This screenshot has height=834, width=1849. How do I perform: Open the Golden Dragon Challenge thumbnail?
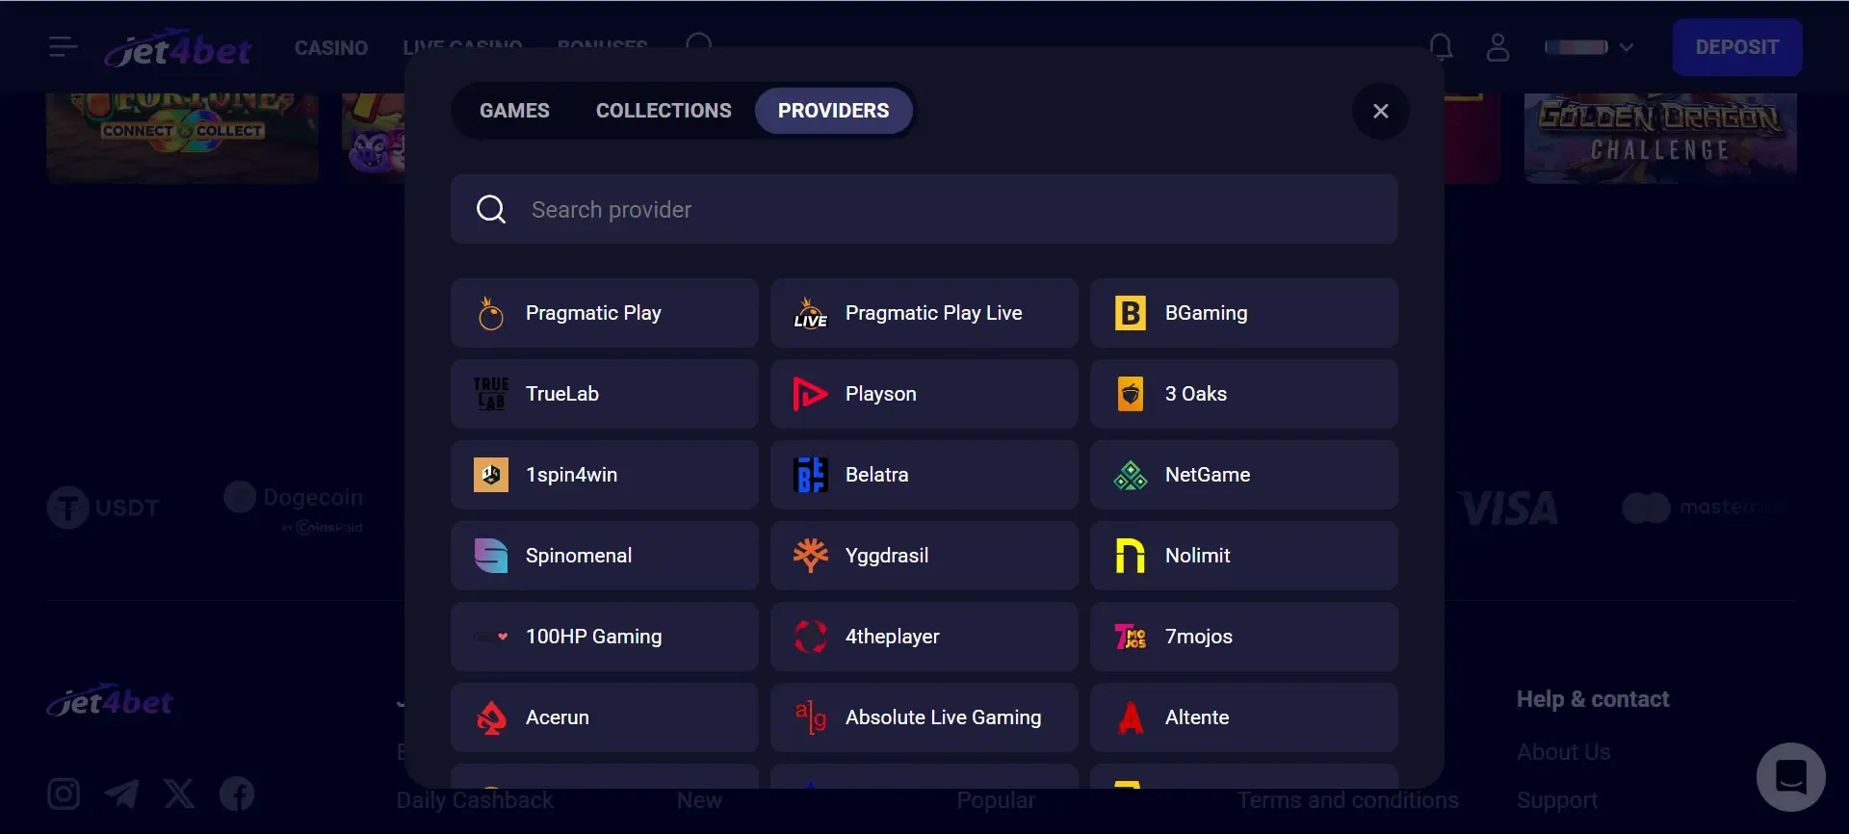[x=1660, y=138]
